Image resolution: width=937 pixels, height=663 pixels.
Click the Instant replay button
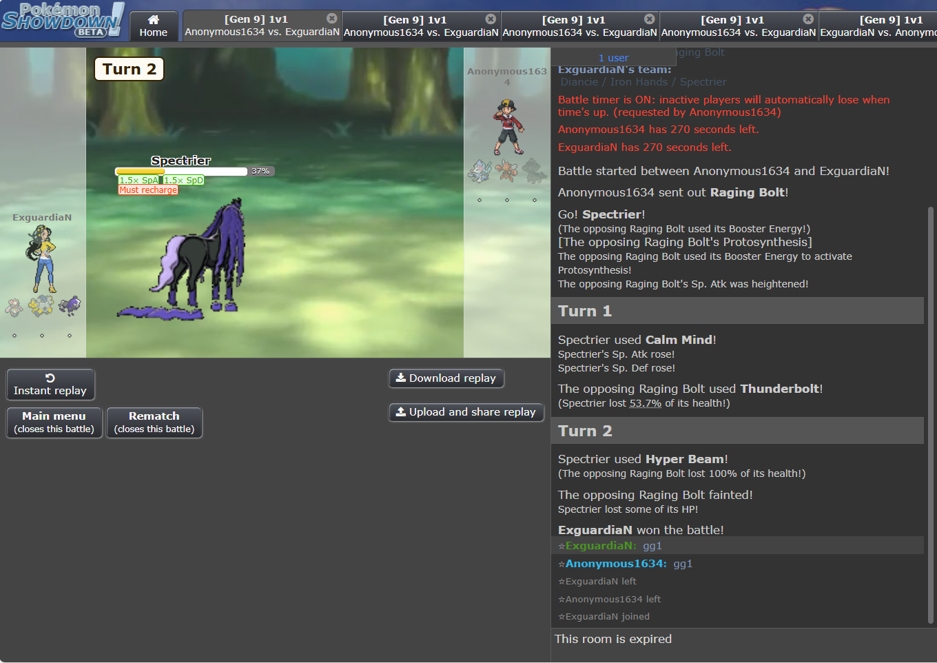click(x=50, y=384)
